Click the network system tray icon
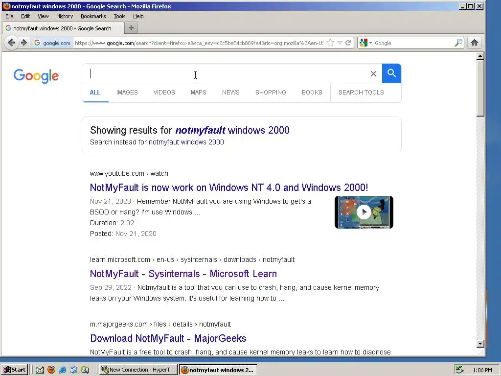Screen dimensions: 501x376 click(459, 370)
